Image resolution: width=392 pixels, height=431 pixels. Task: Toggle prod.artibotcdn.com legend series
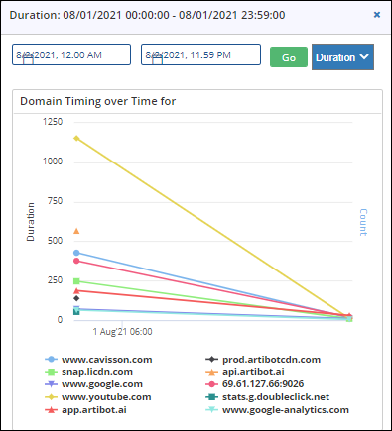tap(263, 360)
